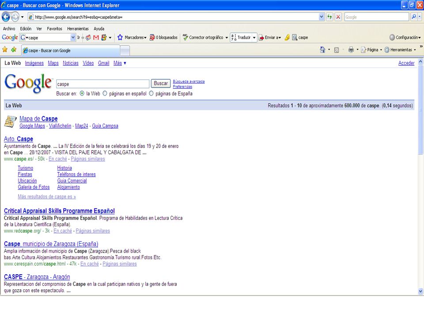Viewport: 424px width, 318px height.
Task: Expand the Más dropdown on Google
Action: [x=125, y=63]
